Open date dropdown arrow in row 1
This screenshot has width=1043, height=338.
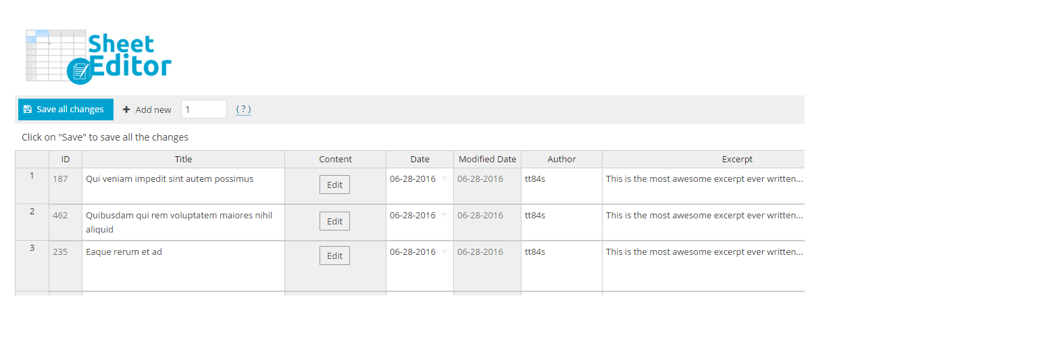(x=444, y=179)
